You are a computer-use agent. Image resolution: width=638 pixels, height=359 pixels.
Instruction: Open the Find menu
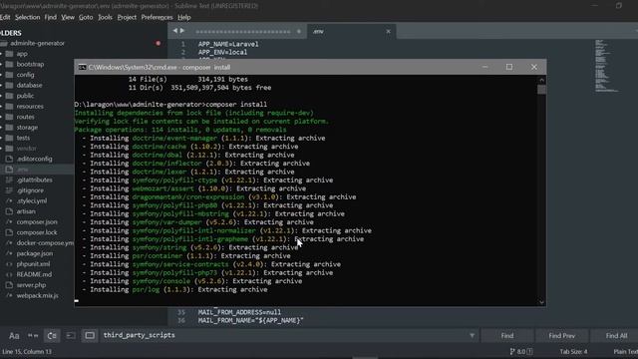coord(51,17)
